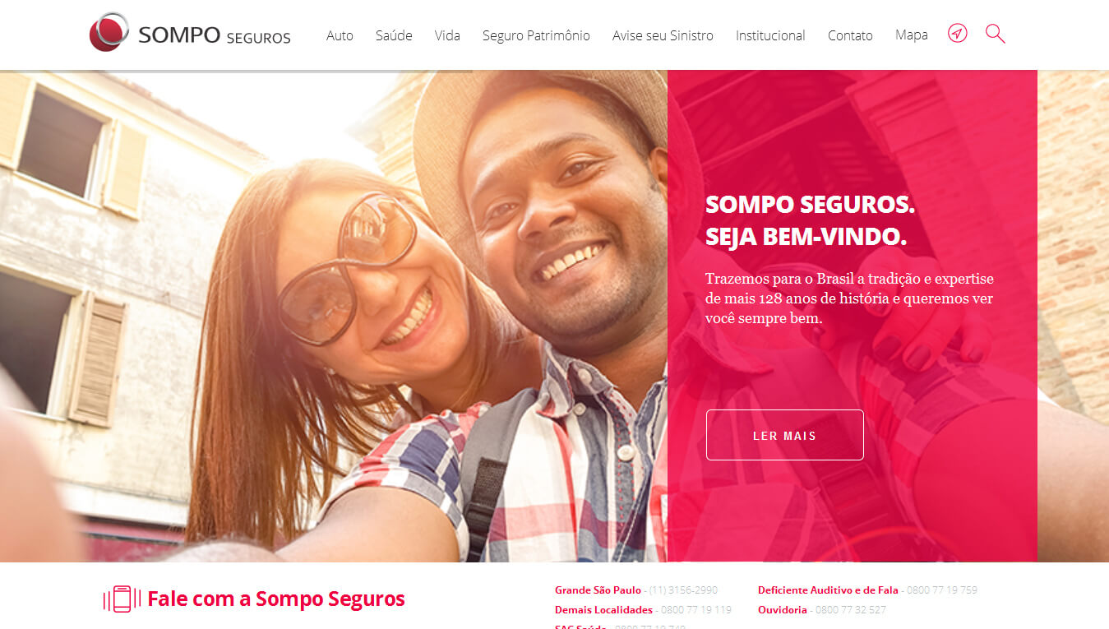Click the Grande São Paulo phone link
The width and height of the screenshot is (1109, 629).
click(x=636, y=590)
